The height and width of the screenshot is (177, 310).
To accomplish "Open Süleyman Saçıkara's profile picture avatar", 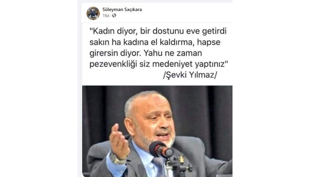I will tap(93, 13).
